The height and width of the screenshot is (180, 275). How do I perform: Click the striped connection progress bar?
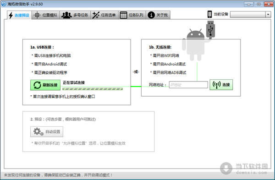pyautogui.click(x=93, y=89)
